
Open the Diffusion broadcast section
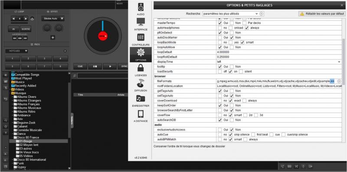pos(141,85)
